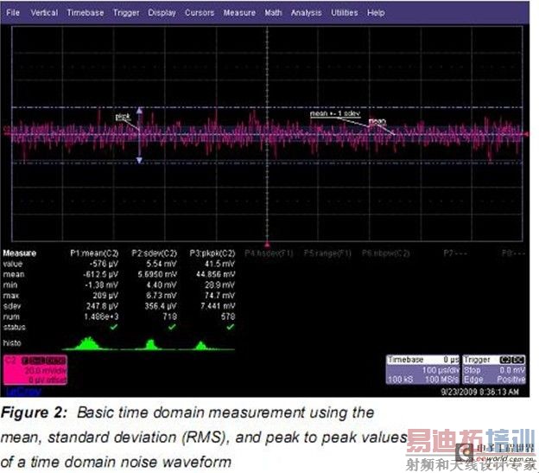Viewport: 539px width, 473px height.
Task: Click the Utilities menu
Action: tap(345, 13)
